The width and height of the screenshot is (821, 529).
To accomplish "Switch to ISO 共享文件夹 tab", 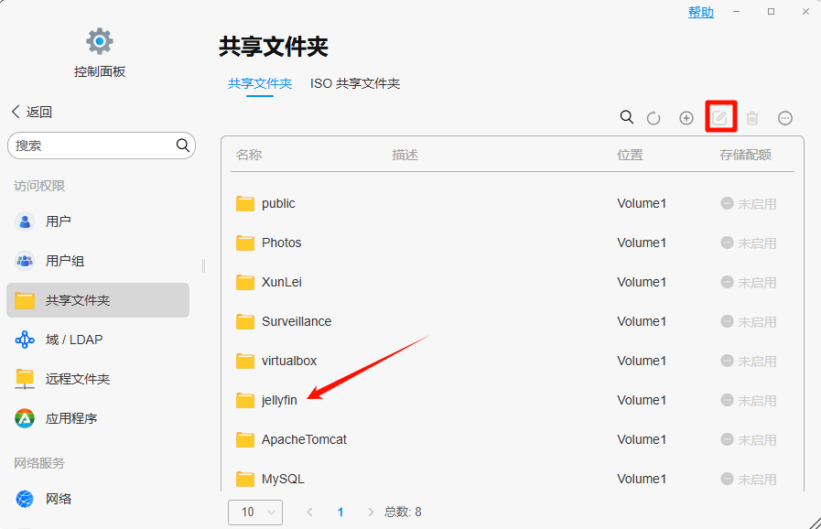I will click(355, 84).
